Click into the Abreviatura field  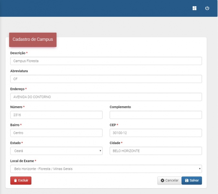[106, 79]
